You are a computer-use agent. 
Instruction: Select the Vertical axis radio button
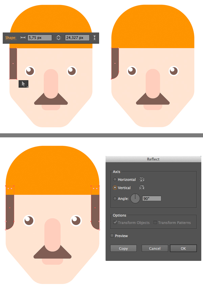tap(115, 188)
